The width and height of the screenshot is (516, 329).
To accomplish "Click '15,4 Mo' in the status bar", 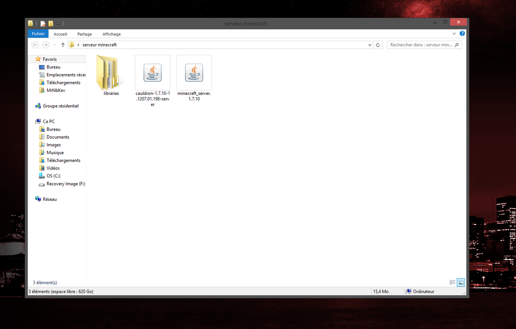I will pyautogui.click(x=381, y=292).
